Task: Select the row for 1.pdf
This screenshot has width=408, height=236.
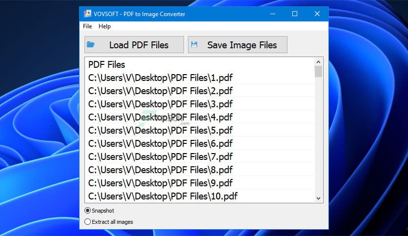Action: point(200,78)
